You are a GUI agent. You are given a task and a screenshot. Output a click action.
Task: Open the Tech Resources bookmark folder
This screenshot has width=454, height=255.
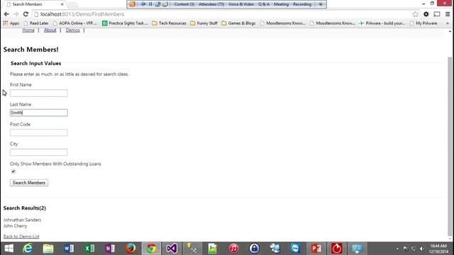point(169,23)
